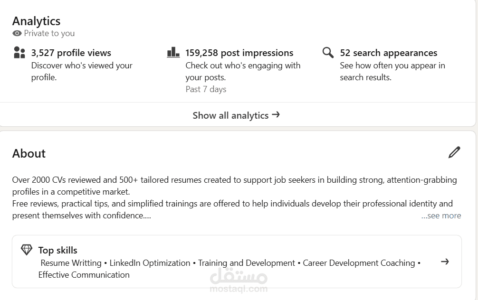Click Check out who's engaging description
The width and height of the screenshot is (478, 300).
tap(242, 71)
